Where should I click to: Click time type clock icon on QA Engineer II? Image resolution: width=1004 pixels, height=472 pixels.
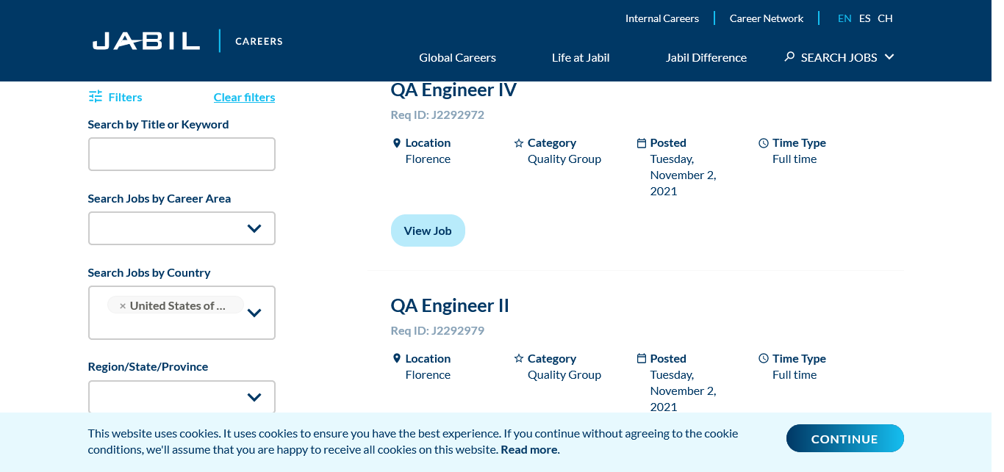coord(764,359)
